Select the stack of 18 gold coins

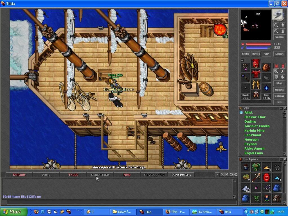coord(267,167)
